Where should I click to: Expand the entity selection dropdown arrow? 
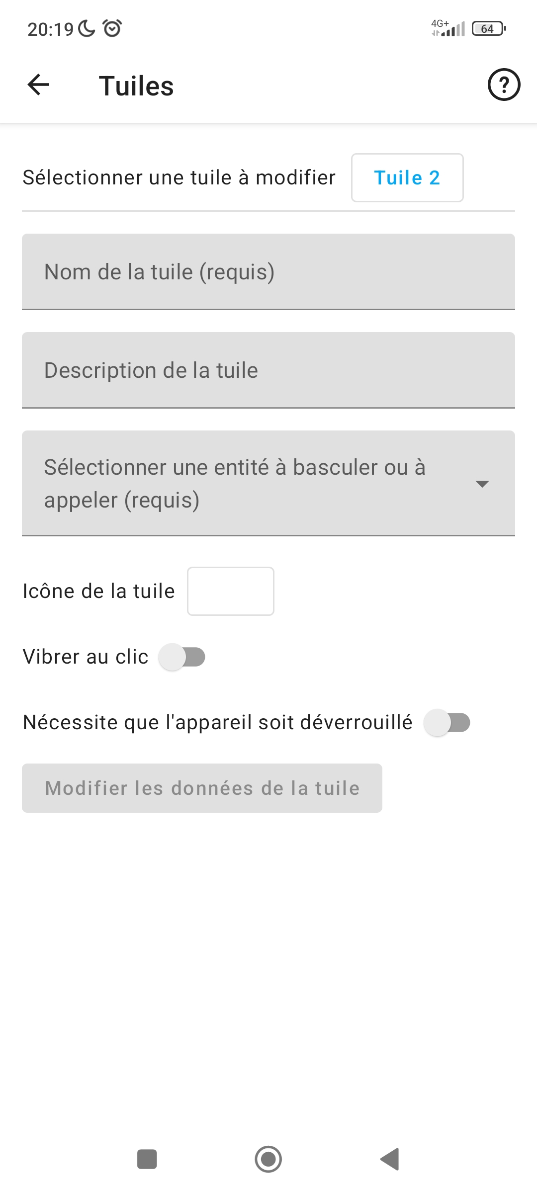pyautogui.click(x=482, y=484)
